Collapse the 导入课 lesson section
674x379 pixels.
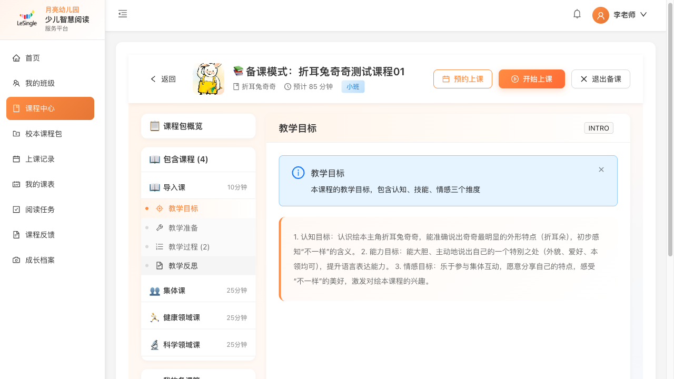(198, 187)
